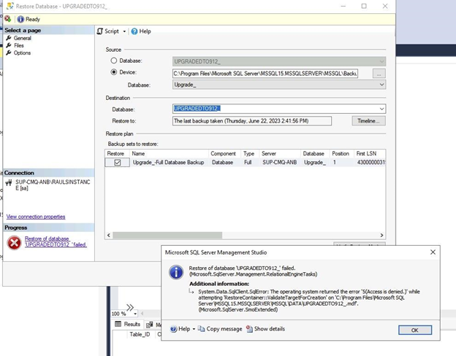Click the Help icon in the error dialog
This screenshot has width=456, height=356.
(x=173, y=329)
